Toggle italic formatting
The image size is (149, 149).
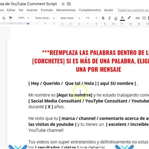(x=110, y=18)
